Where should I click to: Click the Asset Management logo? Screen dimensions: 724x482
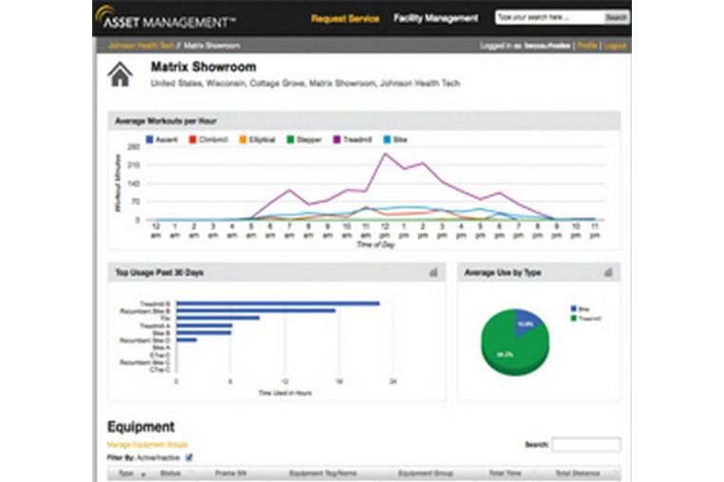coord(165,17)
